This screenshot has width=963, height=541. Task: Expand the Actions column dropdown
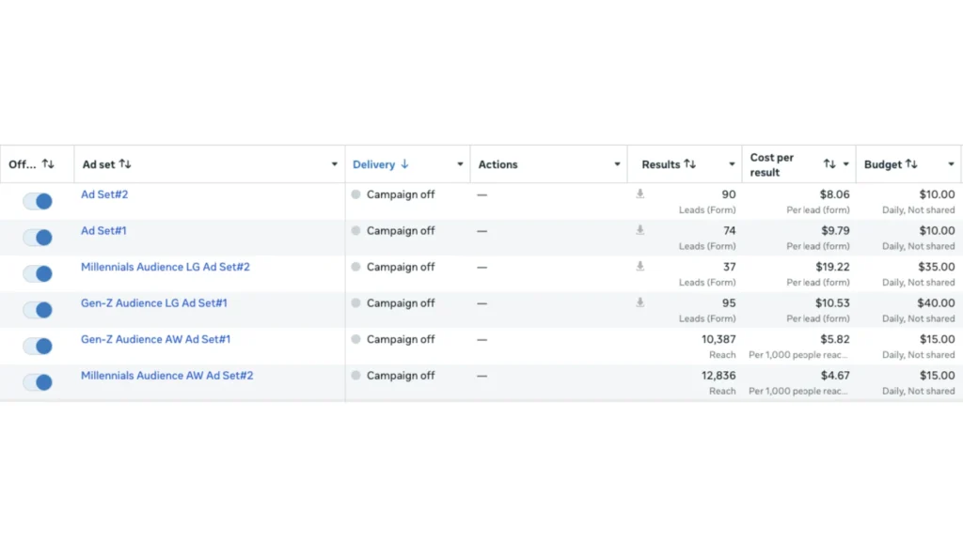617,164
